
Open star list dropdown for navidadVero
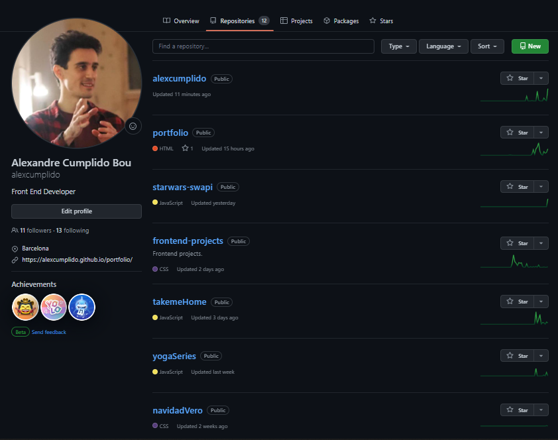pos(541,410)
